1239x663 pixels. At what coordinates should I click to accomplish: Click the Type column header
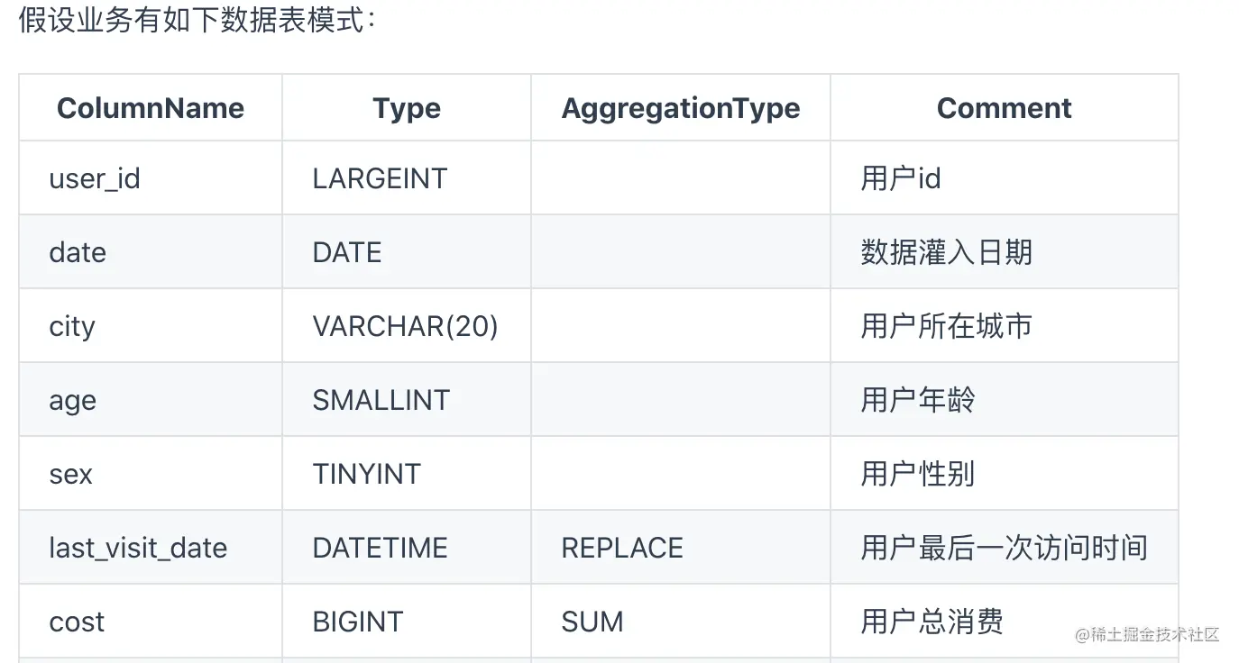click(x=407, y=108)
